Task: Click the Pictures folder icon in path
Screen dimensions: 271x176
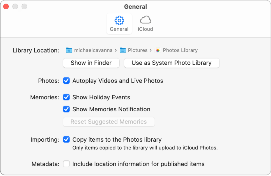Action: (x=123, y=50)
